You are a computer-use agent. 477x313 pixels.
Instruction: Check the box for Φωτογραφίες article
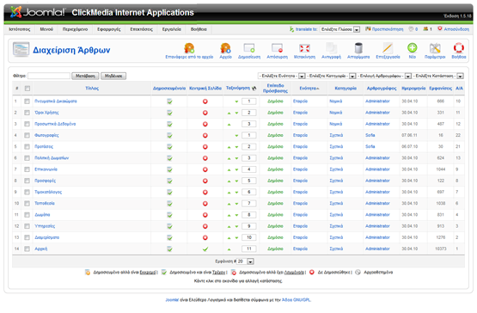28,135
